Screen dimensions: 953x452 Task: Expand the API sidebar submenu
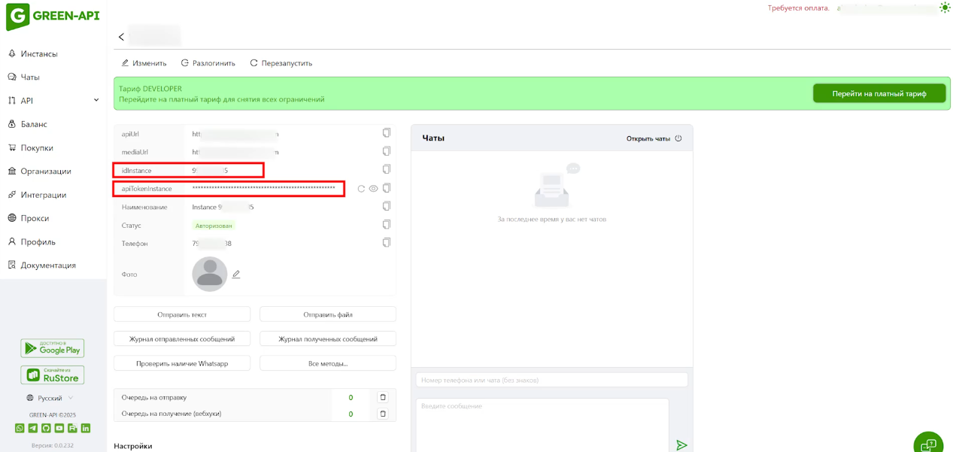coord(96,100)
